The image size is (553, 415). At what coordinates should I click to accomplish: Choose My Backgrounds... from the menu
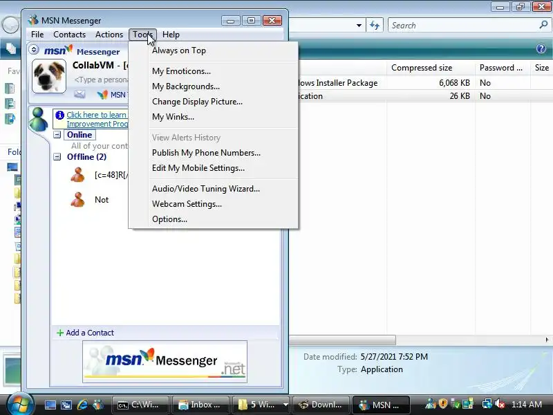click(x=214, y=86)
